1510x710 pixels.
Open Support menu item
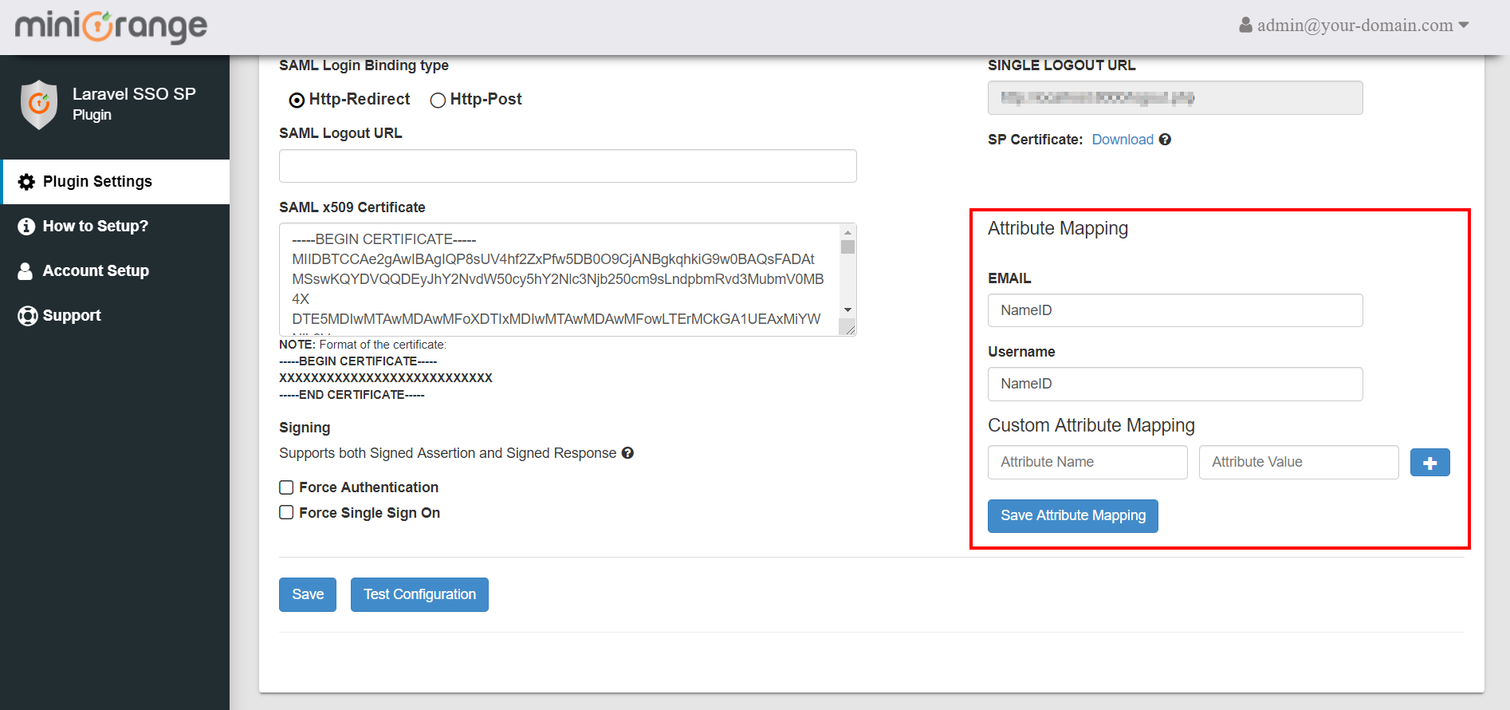point(115,316)
